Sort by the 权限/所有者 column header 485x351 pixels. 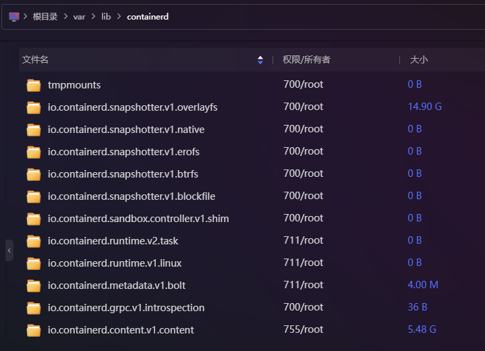306,60
